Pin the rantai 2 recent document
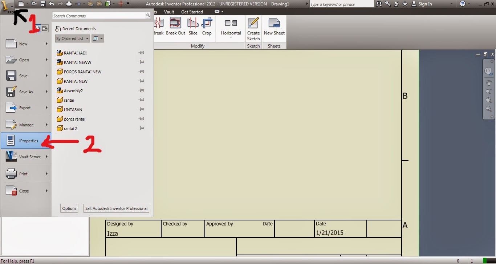The image size is (496, 264). [x=141, y=128]
